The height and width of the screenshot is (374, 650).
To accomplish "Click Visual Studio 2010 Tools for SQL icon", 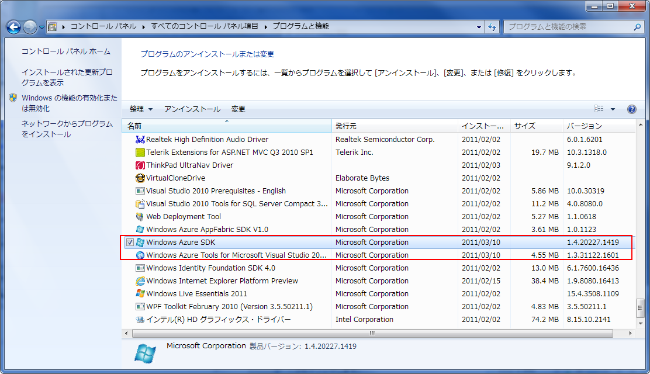I will [140, 203].
